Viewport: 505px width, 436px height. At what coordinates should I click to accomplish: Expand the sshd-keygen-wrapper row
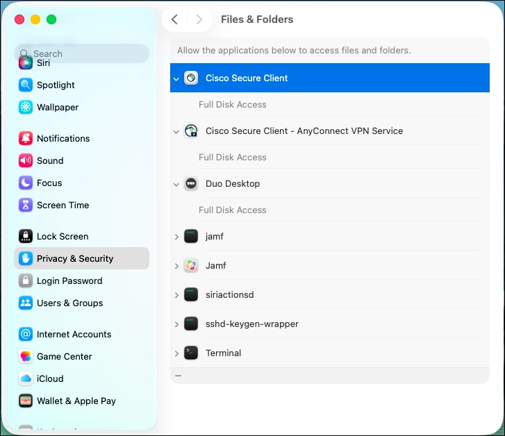pos(176,324)
